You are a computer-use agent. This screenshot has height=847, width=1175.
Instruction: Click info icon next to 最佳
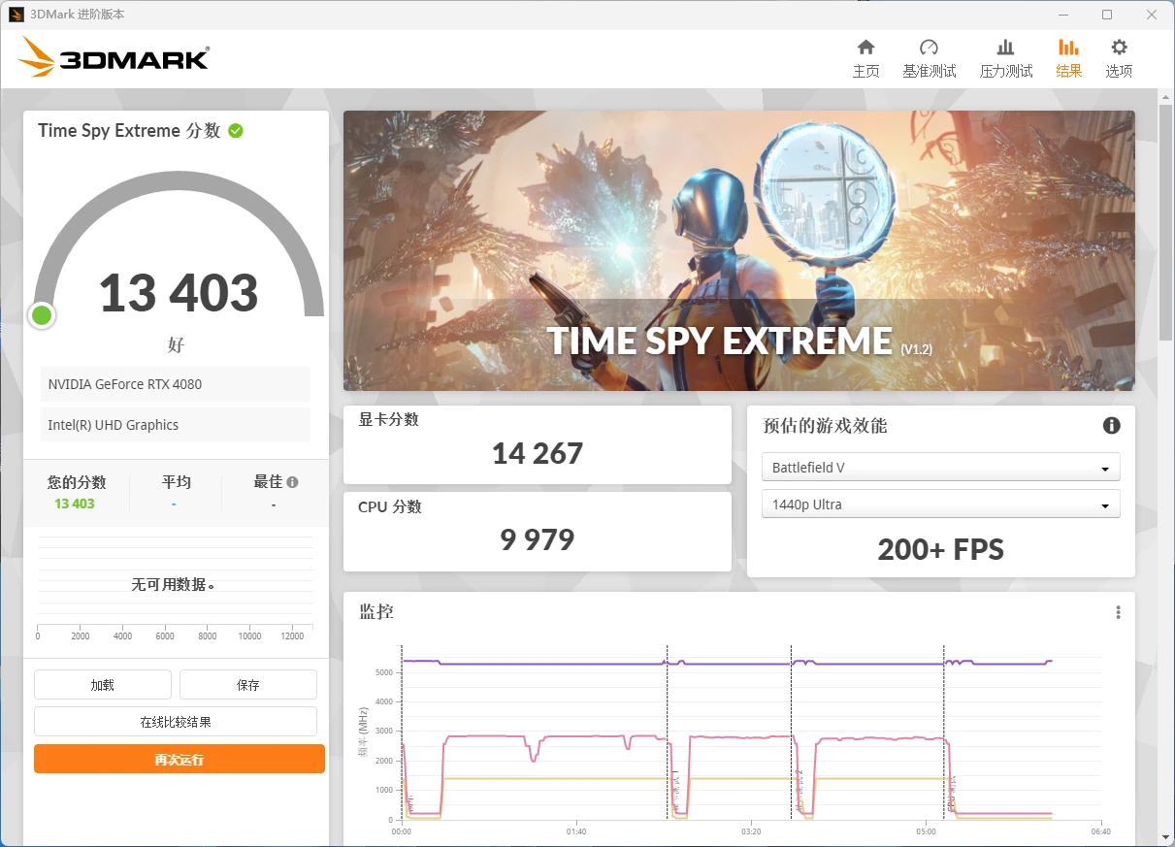coord(293,482)
